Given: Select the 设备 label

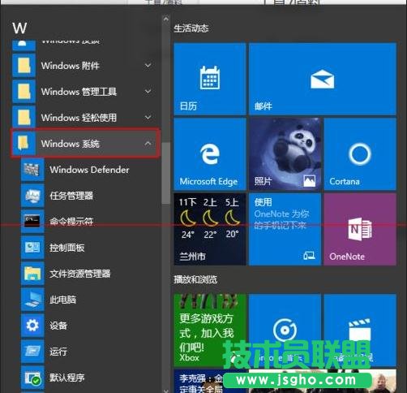Looking at the screenshot, I should click(58, 326).
